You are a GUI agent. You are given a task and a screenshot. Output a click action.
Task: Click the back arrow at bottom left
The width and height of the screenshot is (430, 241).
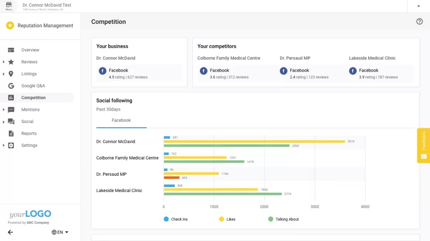pos(10,232)
